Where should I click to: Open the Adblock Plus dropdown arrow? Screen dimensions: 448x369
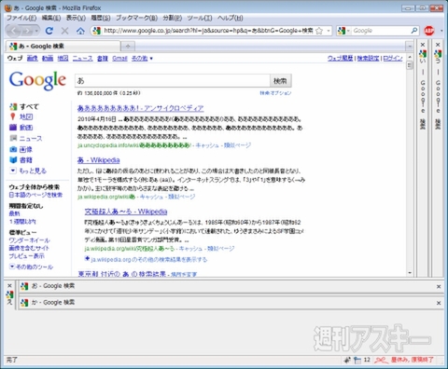(441, 31)
